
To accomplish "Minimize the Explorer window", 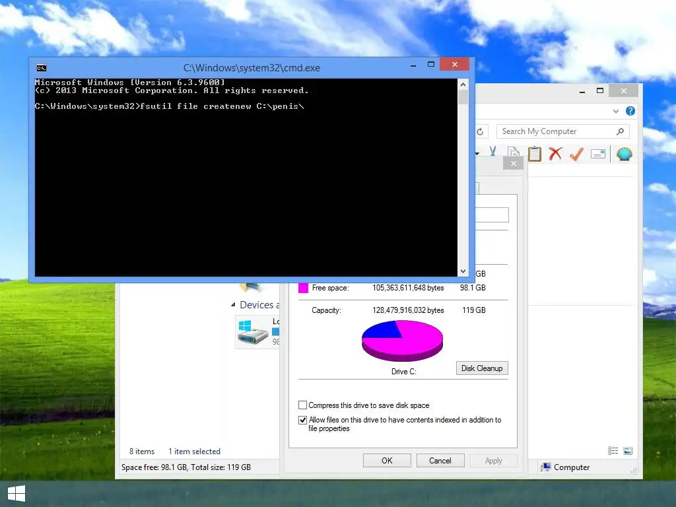I will point(582,91).
